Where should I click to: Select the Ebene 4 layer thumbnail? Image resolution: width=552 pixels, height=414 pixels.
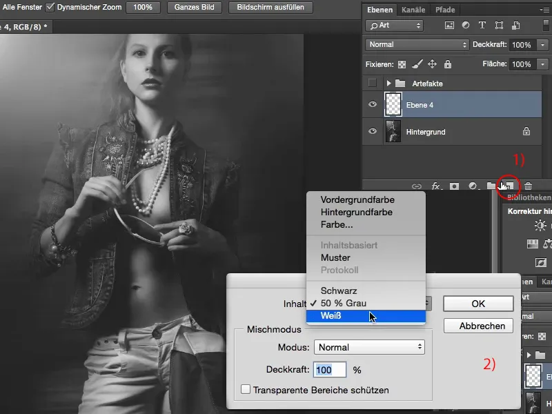click(393, 105)
